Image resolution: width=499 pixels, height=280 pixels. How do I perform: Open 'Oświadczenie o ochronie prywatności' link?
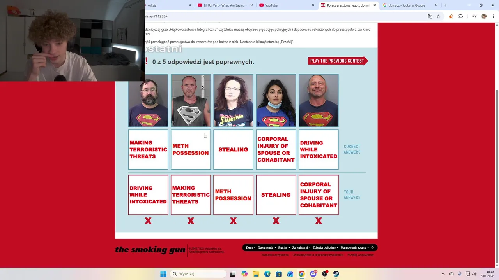(x=318, y=255)
